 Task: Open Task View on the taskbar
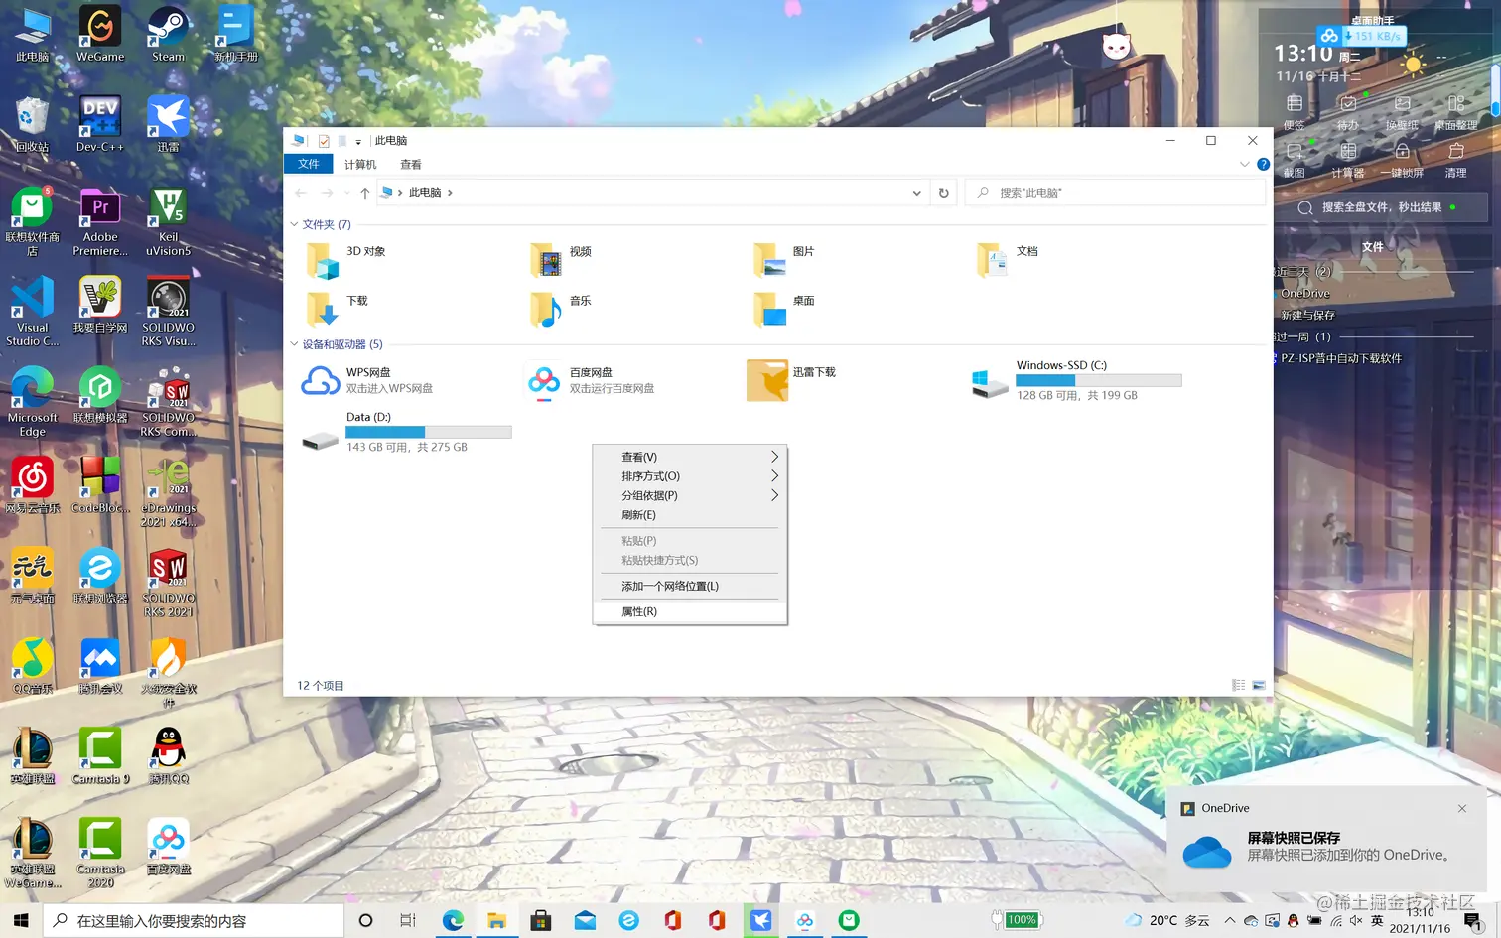click(x=408, y=920)
